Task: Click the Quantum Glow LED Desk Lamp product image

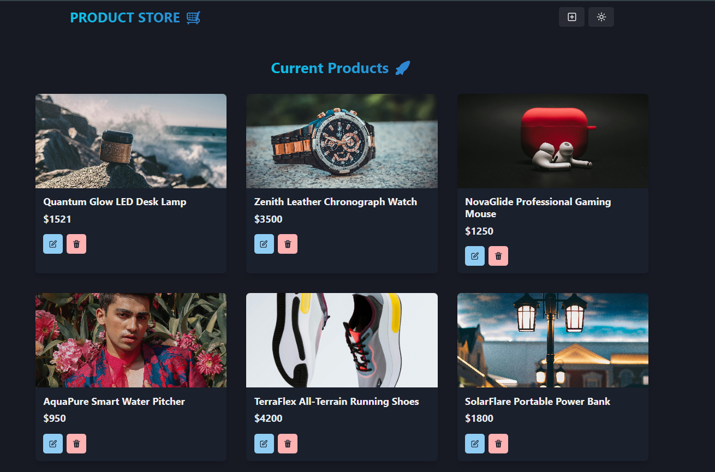Action: (x=131, y=141)
